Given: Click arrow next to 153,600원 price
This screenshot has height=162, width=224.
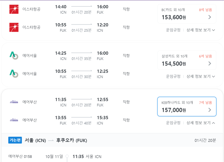Looking at the screenshot, I should pyautogui.click(x=210, y=17).
